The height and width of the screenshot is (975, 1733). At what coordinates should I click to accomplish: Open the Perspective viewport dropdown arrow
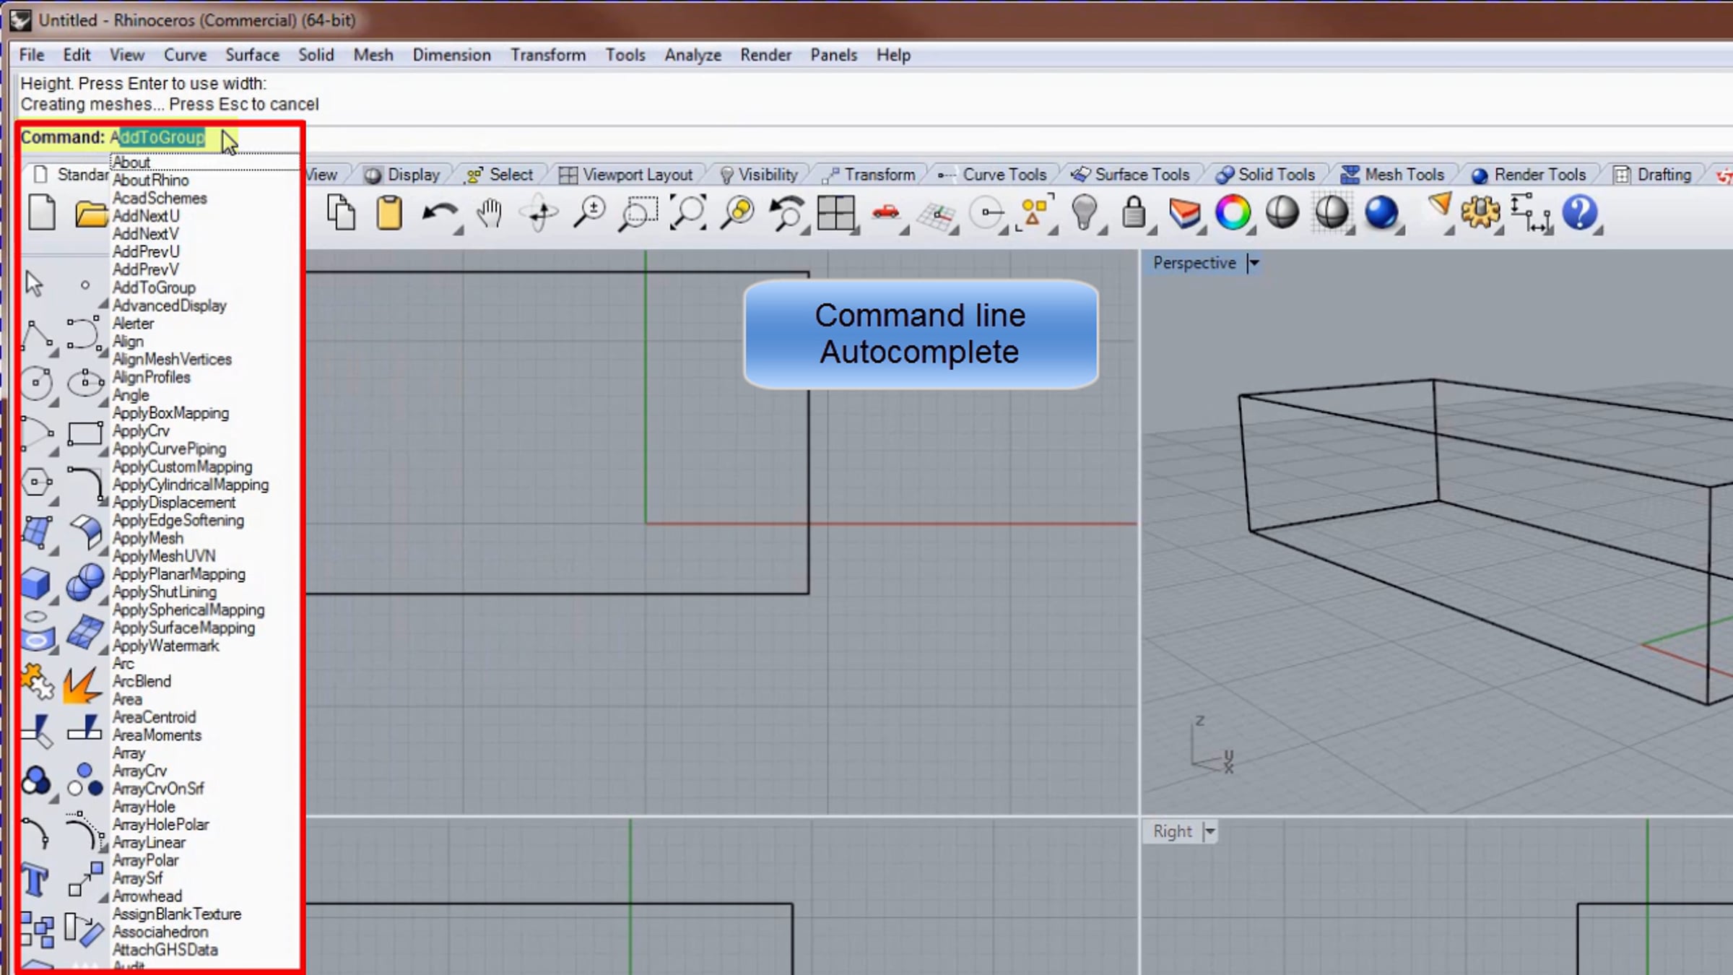(1254, 263)
